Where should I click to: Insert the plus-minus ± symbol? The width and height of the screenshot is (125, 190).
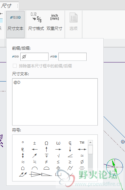pos(34,143)
